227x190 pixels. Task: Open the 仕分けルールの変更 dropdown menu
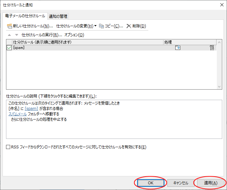point(76,26)
